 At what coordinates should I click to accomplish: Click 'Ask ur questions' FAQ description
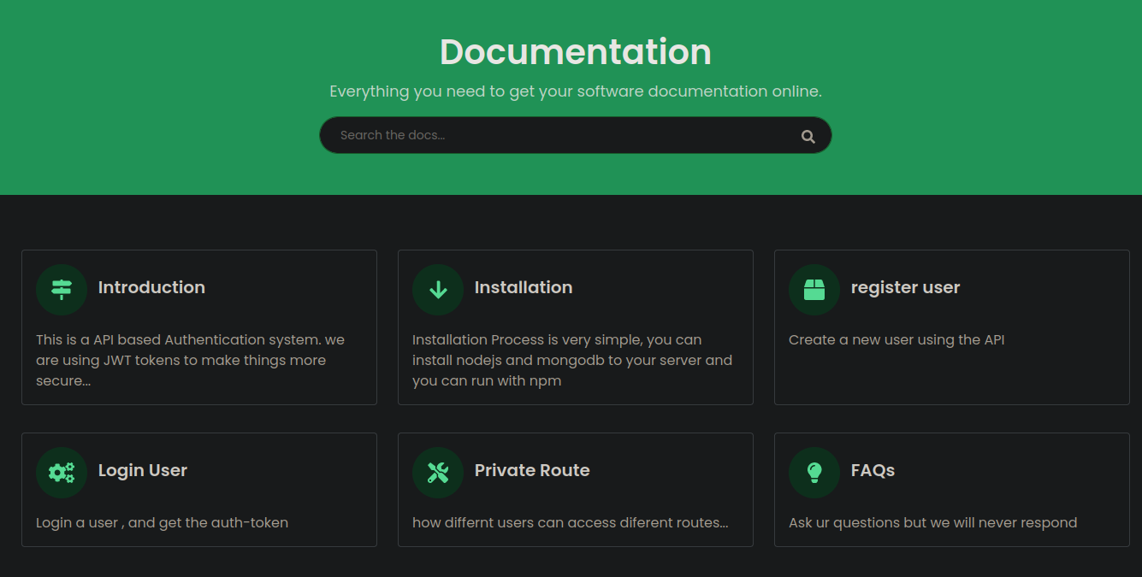[932, 523]
